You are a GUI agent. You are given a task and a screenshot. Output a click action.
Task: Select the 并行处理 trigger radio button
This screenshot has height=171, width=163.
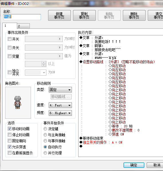tap(45, 153)
